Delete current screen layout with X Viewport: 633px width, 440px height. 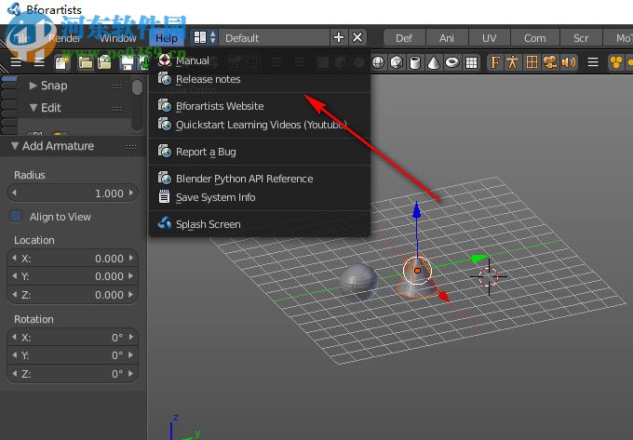pos(357,37)
